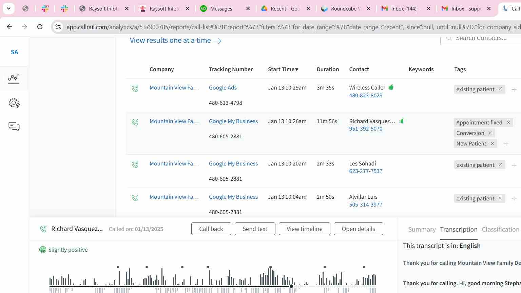The height and width of the screenshot is (293, 521).
Task: Remove the Conversion tag
Action: click(x=490, y=133)
